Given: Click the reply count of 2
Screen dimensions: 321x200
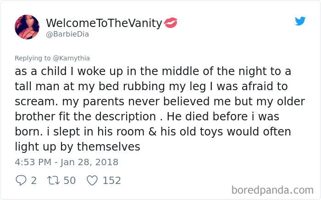Looking at the screenshot, I should [33, 180].
